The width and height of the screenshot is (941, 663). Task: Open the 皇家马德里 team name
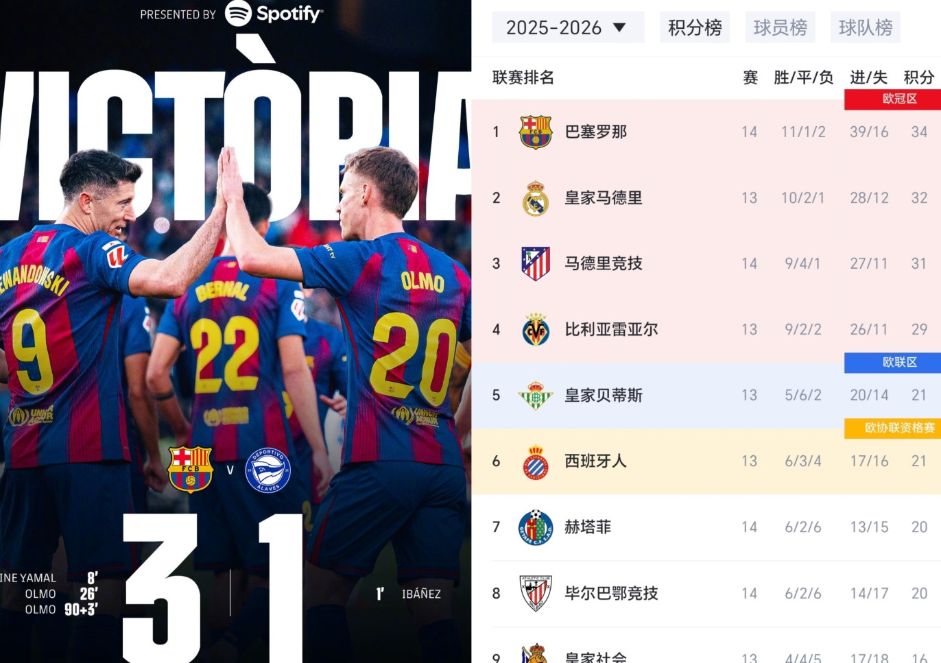point(604,198)
